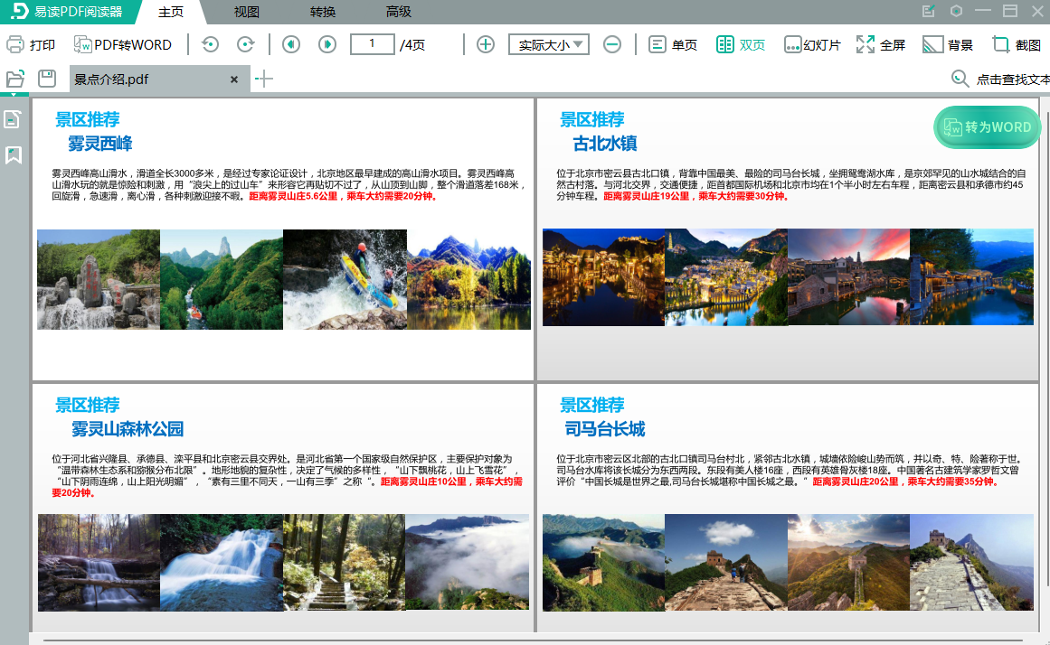
Task: Convert using PDF转WORD toolbar button
Action: click(x=122, y=45)
